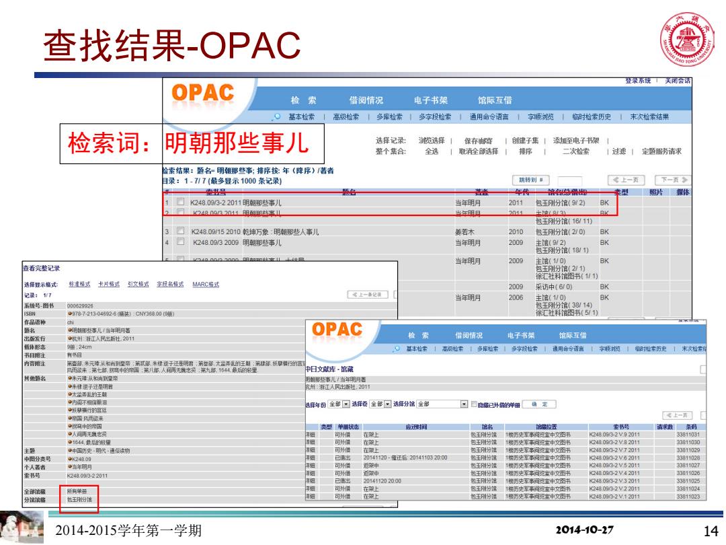The width and height of the screenshot is (726, 545).
Task: Click the 所有单册 holdings link
Action: [x=77, y=491]
